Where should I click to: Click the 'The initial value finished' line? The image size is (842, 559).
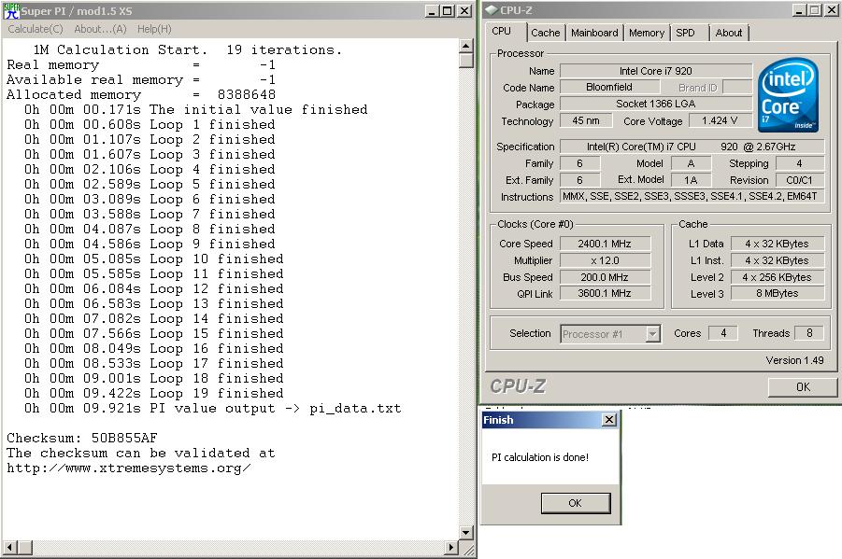coord(196,109)
